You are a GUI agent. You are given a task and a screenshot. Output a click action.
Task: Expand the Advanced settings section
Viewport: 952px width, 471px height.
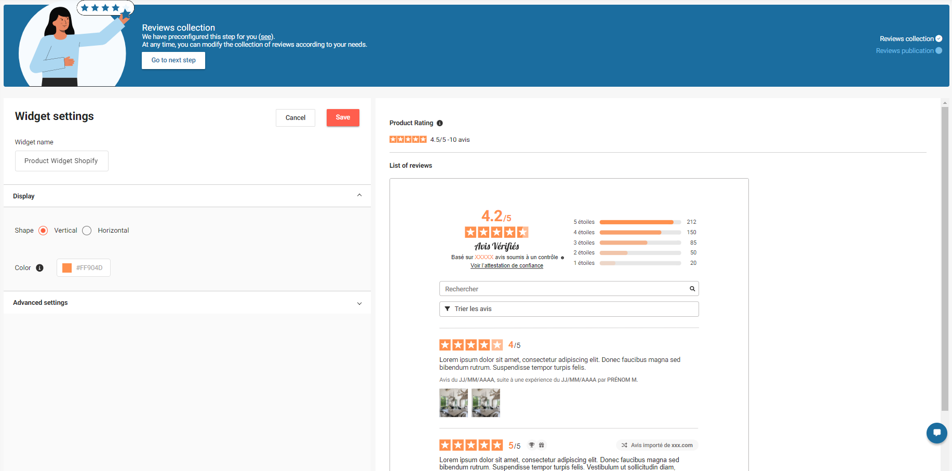tap(359, 303)
